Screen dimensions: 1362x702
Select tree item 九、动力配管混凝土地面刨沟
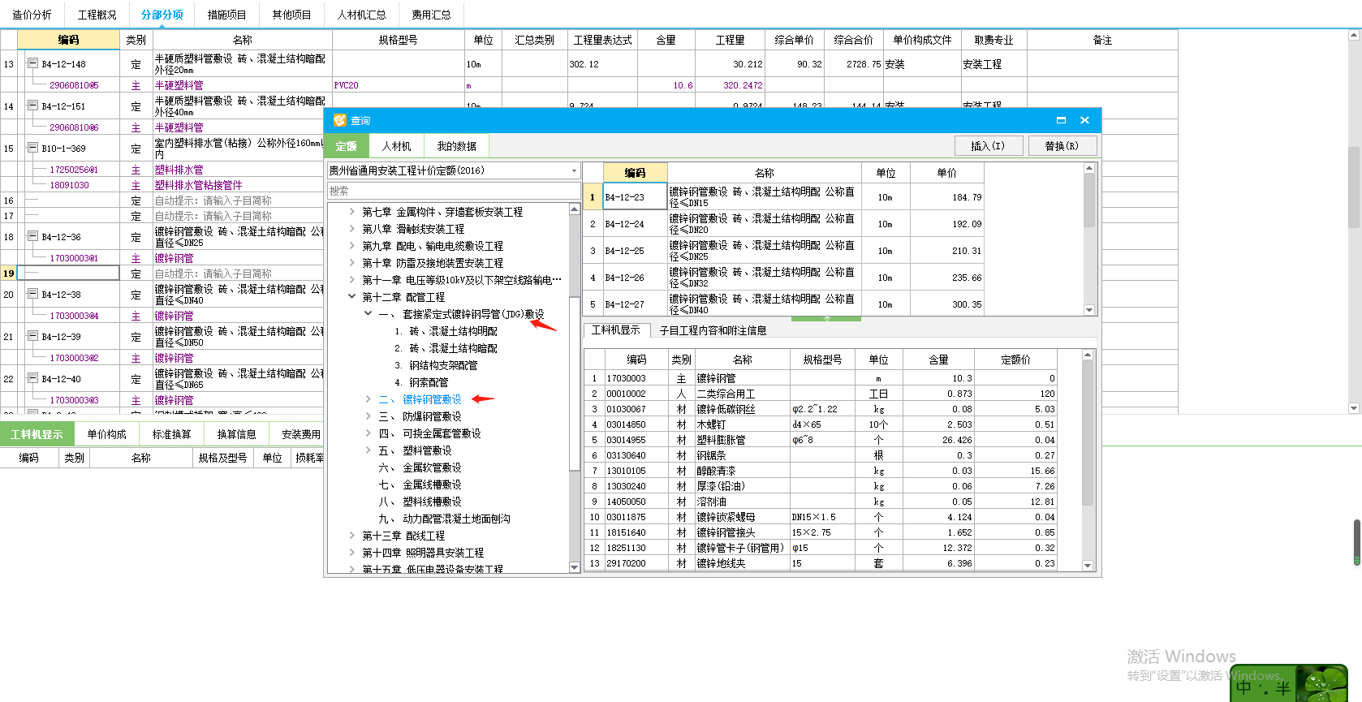tap(444, 519)
